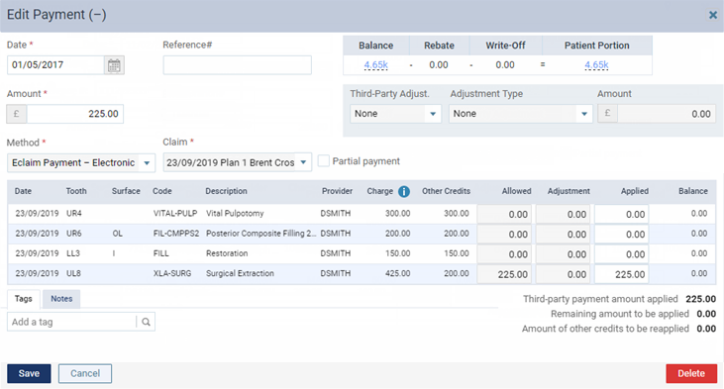The image size is (724, 389).
Task: Click the OL surface cell
Action: point(117,234)
